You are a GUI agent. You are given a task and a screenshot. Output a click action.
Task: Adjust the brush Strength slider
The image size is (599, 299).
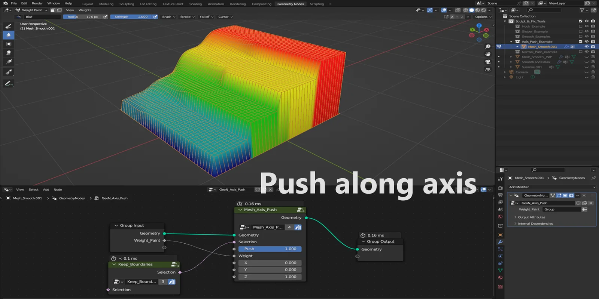coord(131,17)
